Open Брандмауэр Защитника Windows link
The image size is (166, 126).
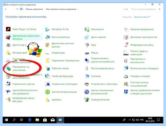(x=26, y=37)
